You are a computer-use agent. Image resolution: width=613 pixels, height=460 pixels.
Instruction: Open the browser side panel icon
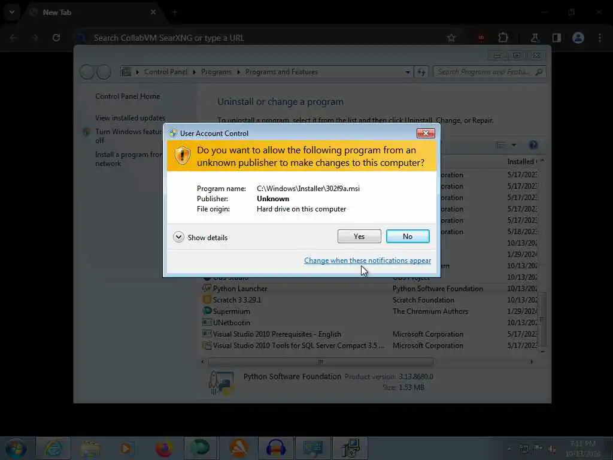(x=557, y=38)
